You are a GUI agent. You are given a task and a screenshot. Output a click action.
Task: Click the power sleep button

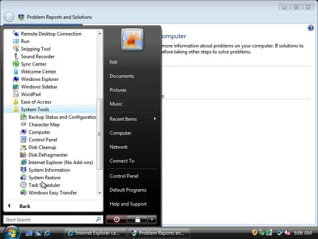pyautogui.click(x=116, y=219)
